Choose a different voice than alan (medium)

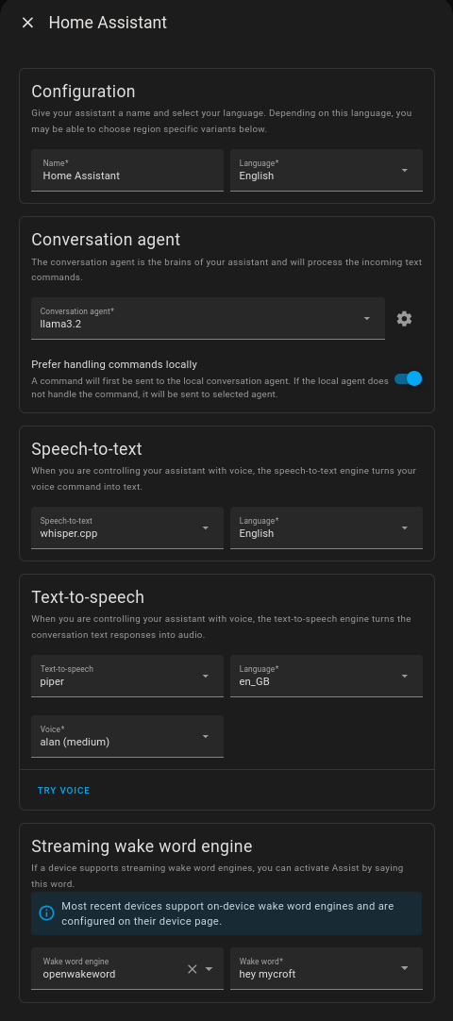pyautogui.click(x=126, y=736)
